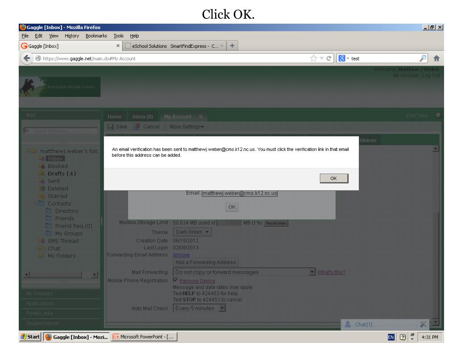Click Add a Forwarding Address button
The width and height of the screenshot is (457, 343).
205,262
